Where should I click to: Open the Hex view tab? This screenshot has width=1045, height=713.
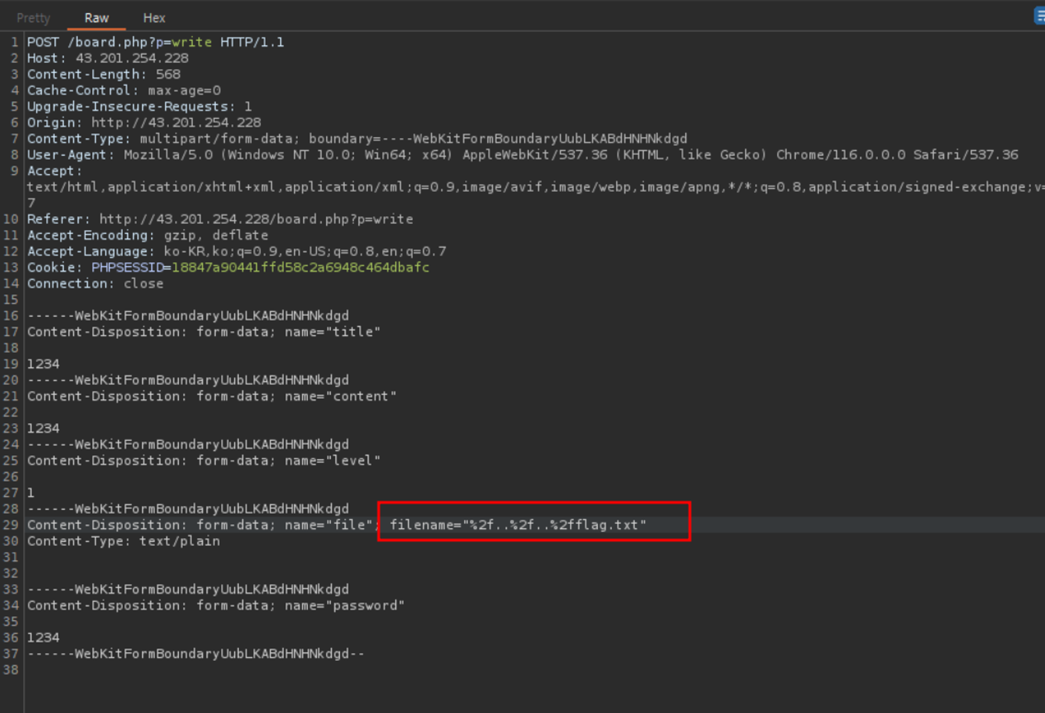pos(154,18)
